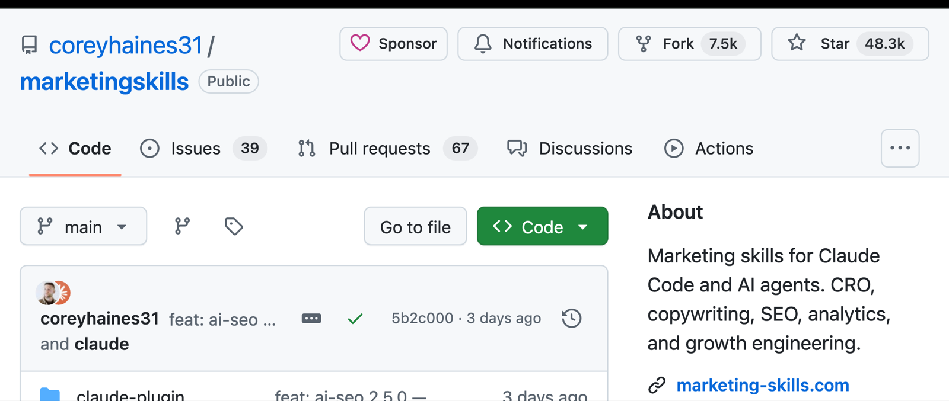Switch to the Code tab
Viewport: 949px width, 401px height.
[75, 148]
